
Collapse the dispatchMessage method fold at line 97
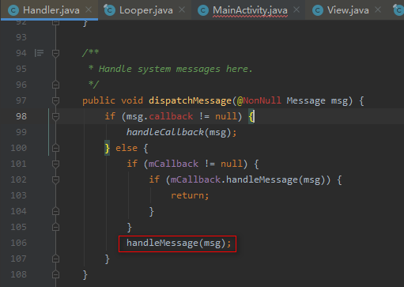[55, 100]
